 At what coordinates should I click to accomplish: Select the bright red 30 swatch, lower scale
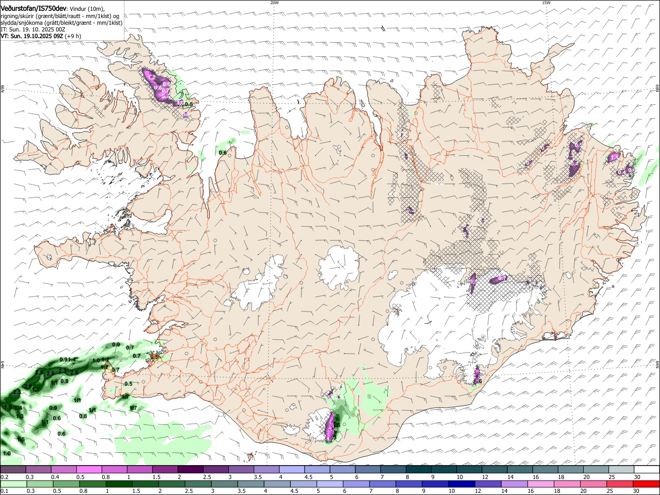pyautogui.click(x=646, y=484)
